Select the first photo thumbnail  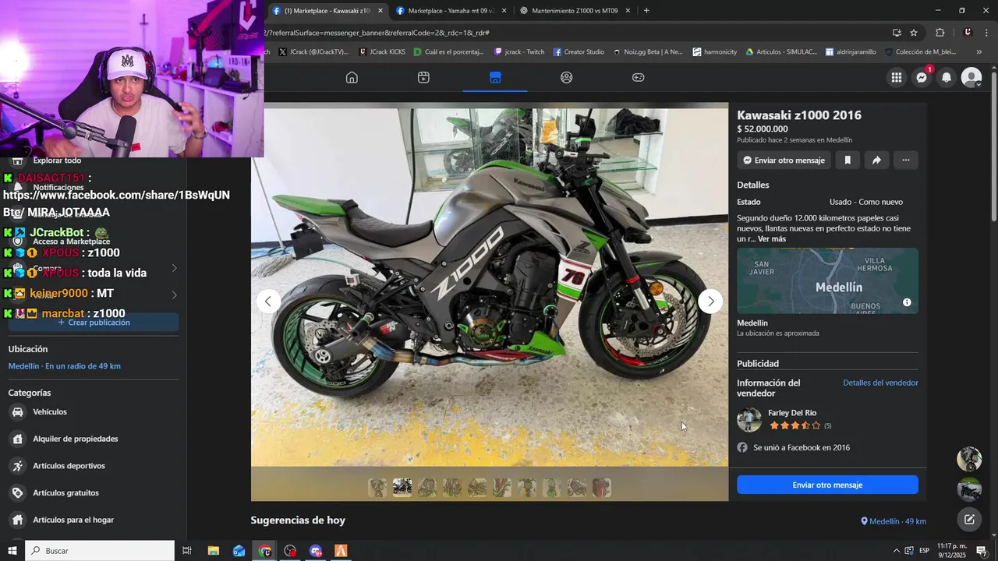point(377,488)
